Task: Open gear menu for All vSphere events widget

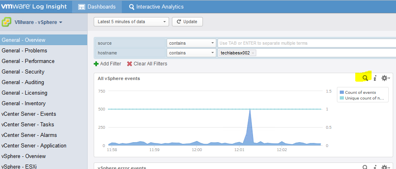Action: pos(385,78)
